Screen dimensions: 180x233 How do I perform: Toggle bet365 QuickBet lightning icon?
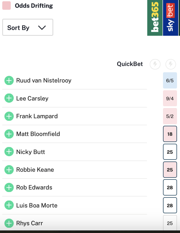pyautogui.click(x=155, y=64)
